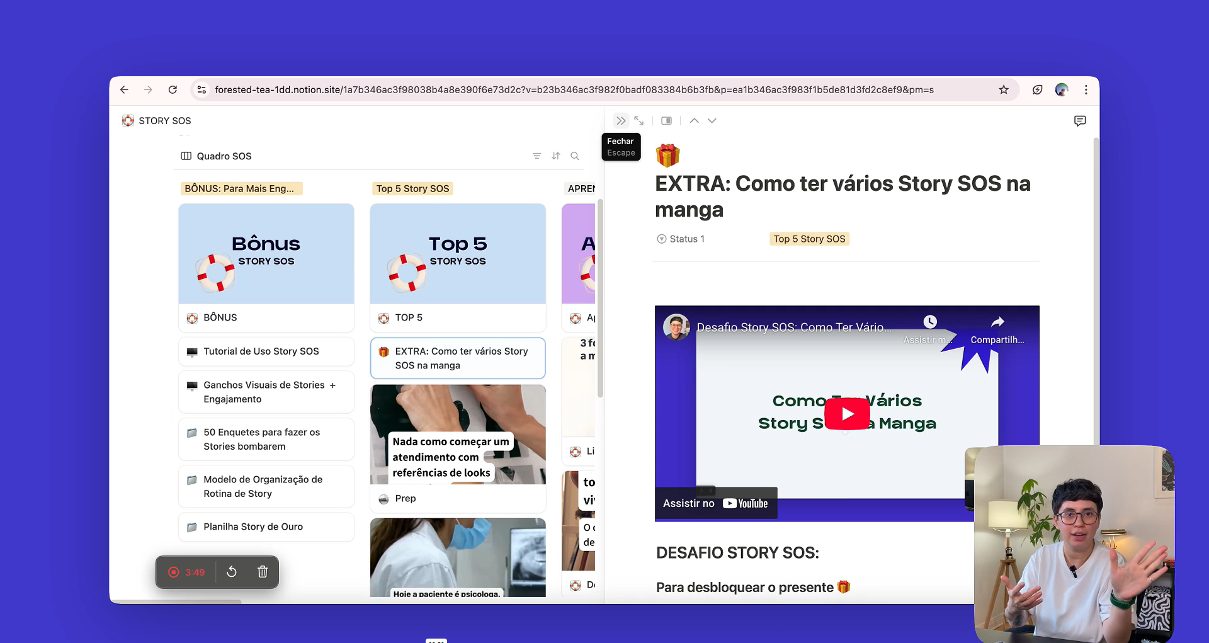Select EXTRA: Como ter vários Story card
This screenshot has height=643, width=1209.
click(458, 358)
